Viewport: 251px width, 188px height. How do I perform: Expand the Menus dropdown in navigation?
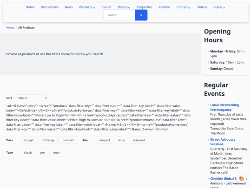tap(124, 7)
